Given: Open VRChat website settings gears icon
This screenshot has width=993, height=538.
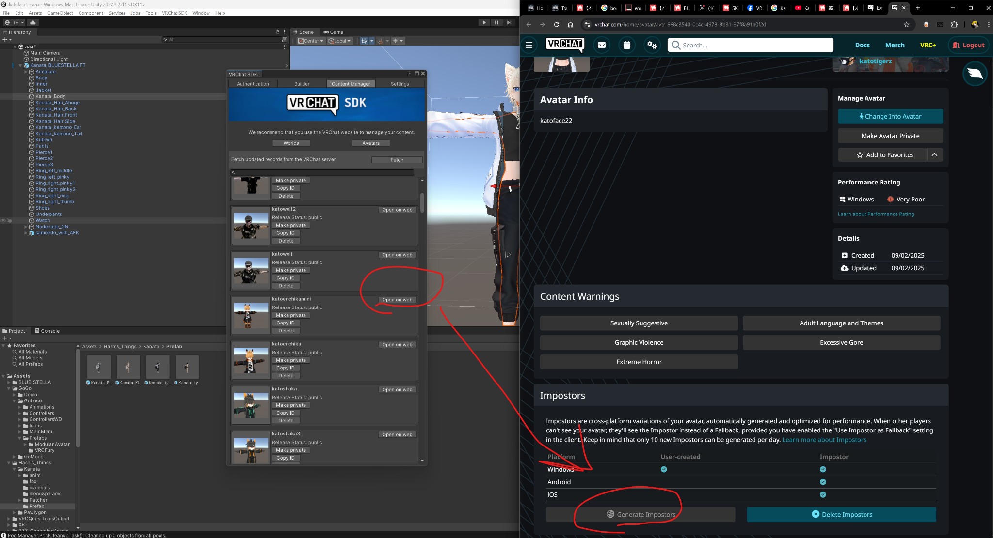Looking at the screenshot, I should (x=652, y=45).
